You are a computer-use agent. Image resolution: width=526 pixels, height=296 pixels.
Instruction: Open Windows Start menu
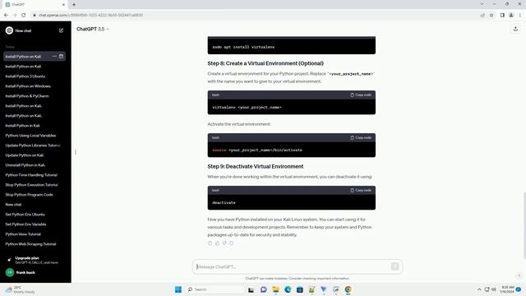point(178,289)
